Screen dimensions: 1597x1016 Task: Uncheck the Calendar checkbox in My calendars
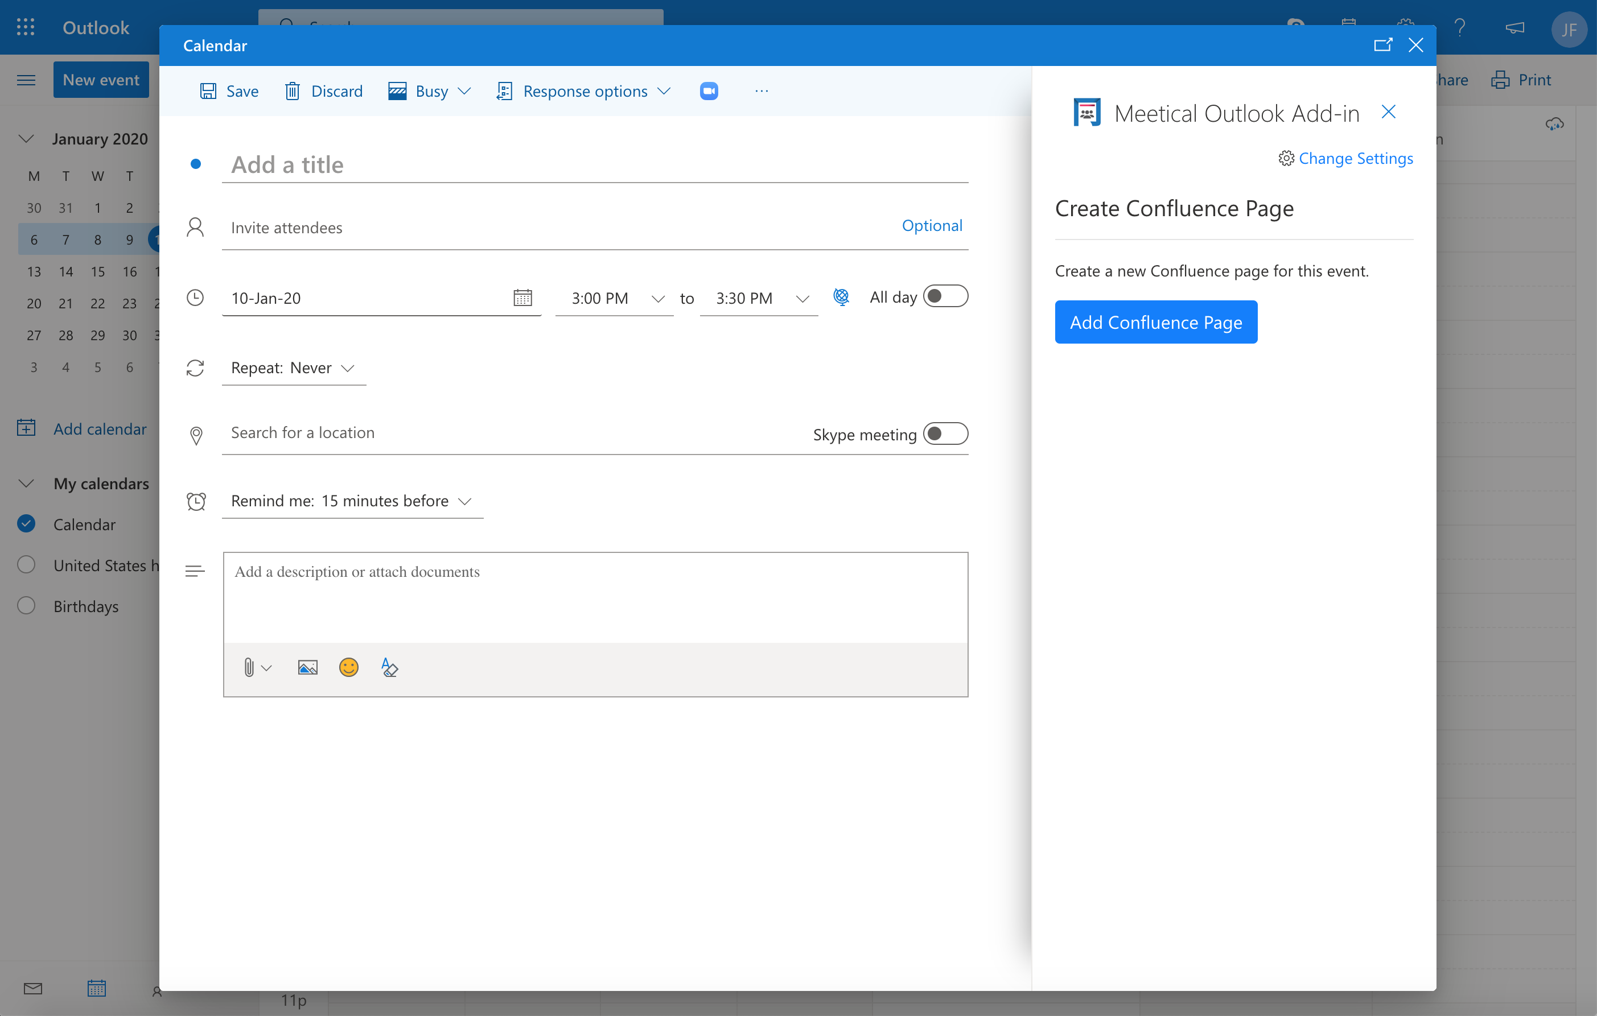[x=26, y=523]
